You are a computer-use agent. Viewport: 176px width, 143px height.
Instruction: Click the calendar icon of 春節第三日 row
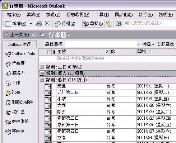tap(48, 125)
